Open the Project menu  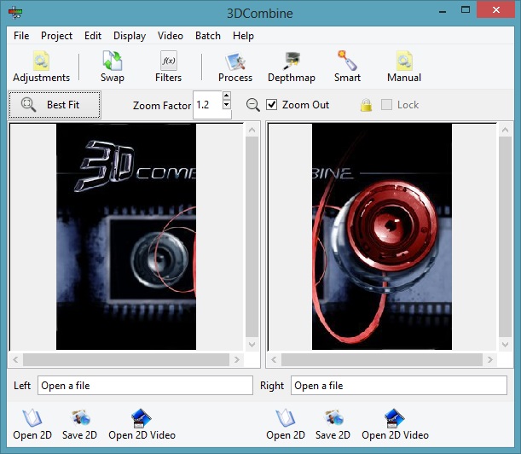click(56, 36)
